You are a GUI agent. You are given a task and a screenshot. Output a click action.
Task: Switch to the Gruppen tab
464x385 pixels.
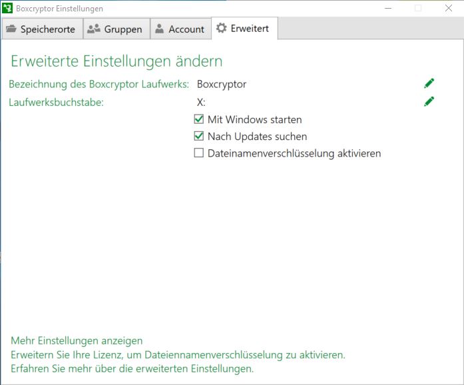[116, 29]
